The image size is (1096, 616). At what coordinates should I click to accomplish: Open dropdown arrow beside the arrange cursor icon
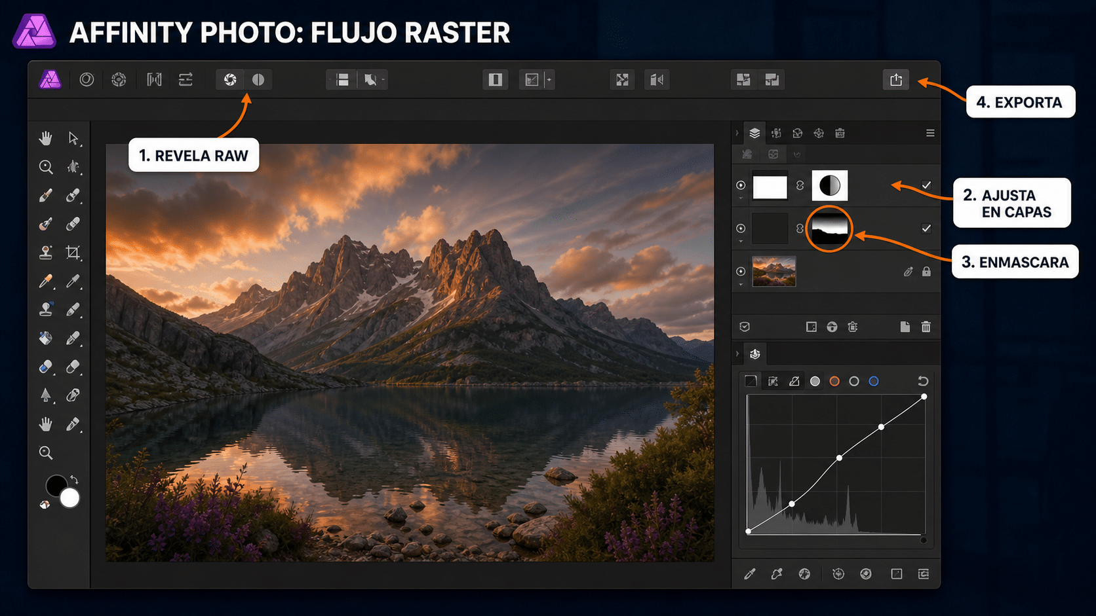[383, 80]
